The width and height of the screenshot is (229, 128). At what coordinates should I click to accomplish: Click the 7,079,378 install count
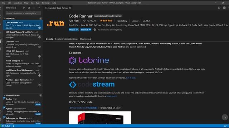click(89, 21)
